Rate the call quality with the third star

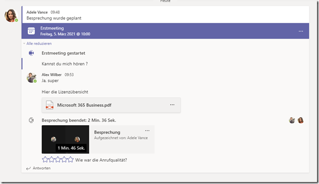(58, 159)
